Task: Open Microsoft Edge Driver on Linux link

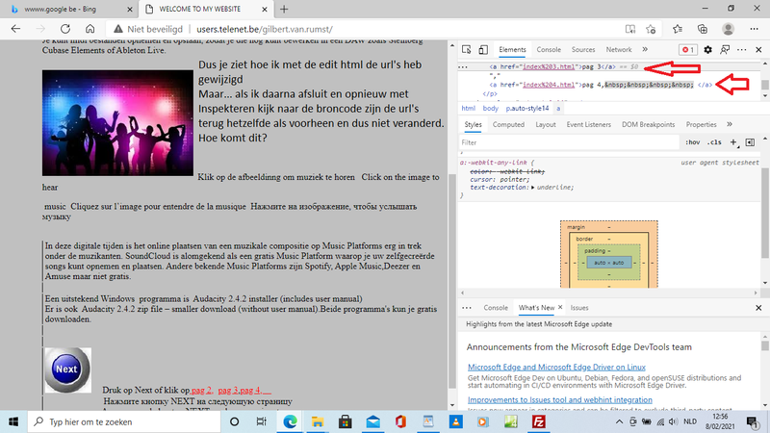Action: tap(556, 368)
